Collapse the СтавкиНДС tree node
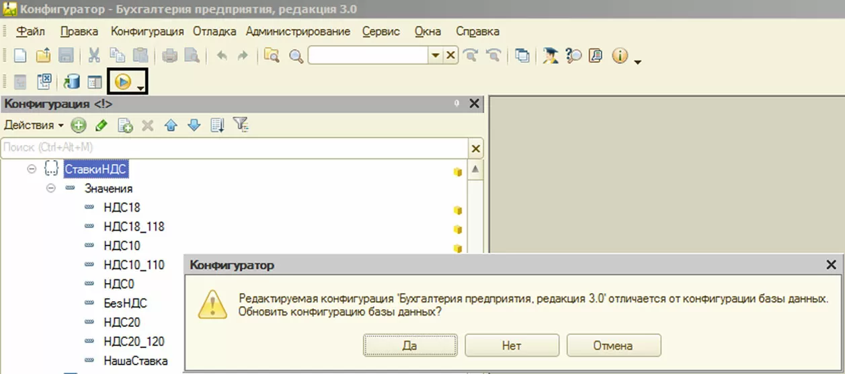The width and height of the screenshot is (845, 374). (32, 169)
